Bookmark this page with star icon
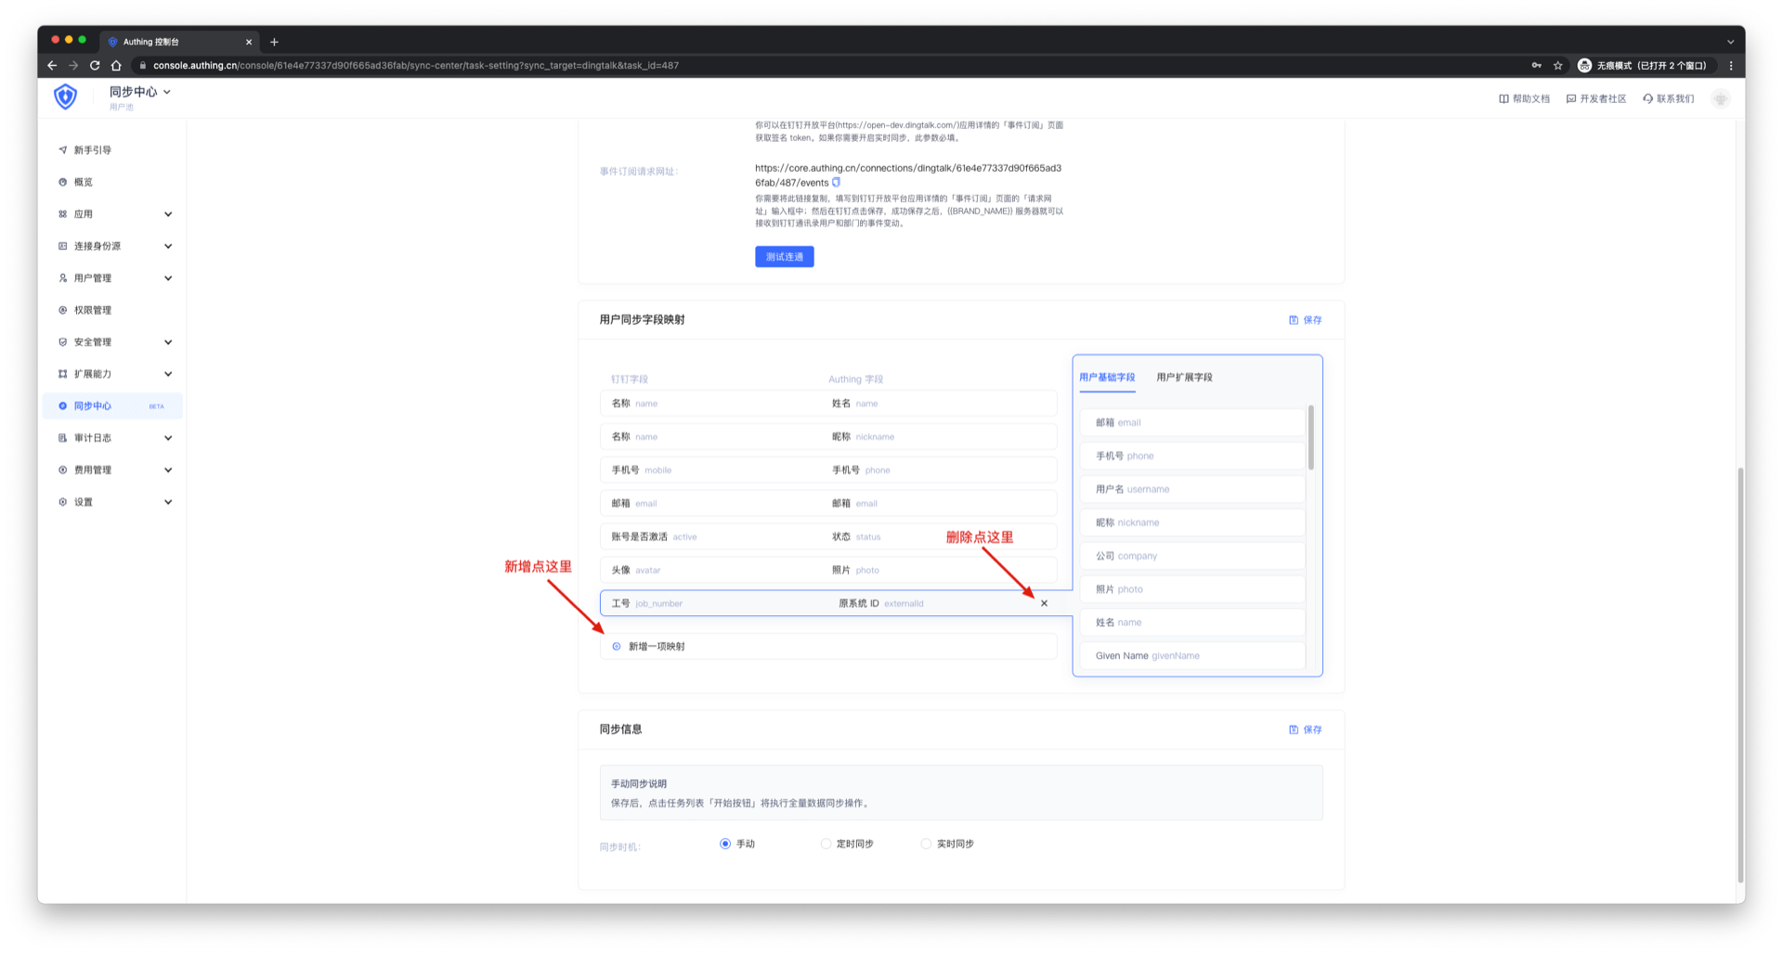 tap(1558, 66)
